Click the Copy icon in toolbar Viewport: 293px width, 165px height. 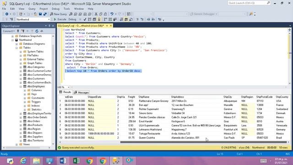tap(101, 14)
